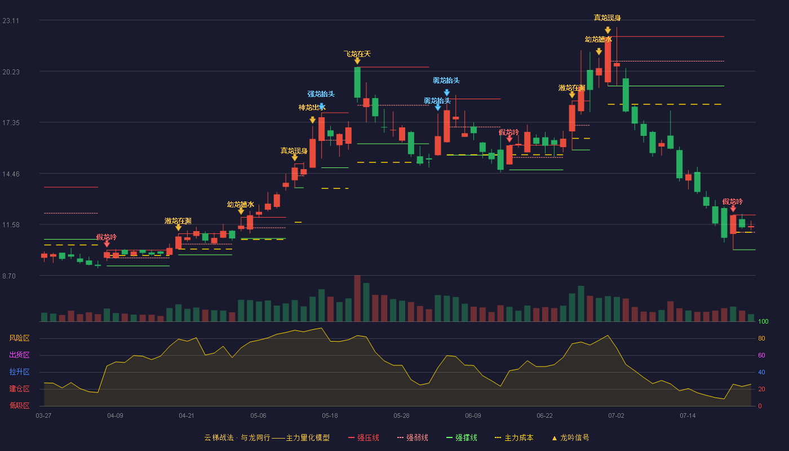Image resolution: width=789 pixels, height=451 pixels.
Task: Click the 建仓区 zone label
Action: 19,388
